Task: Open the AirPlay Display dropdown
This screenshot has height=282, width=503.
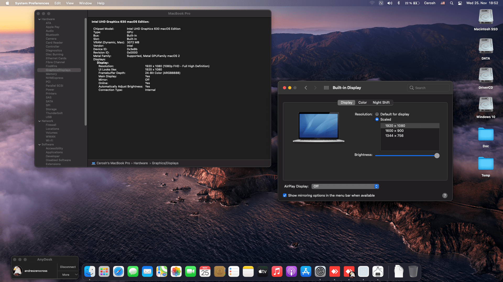Action: click(345, 186)
